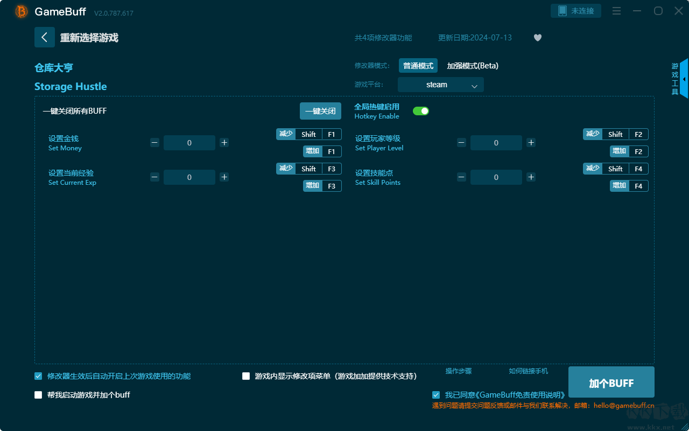689x431 pixels.
Task: Click the Set Money value field
Action: click(189, 143)
